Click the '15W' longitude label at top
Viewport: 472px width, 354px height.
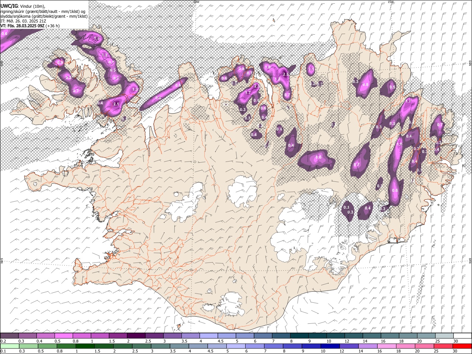[x=391, y=2]
